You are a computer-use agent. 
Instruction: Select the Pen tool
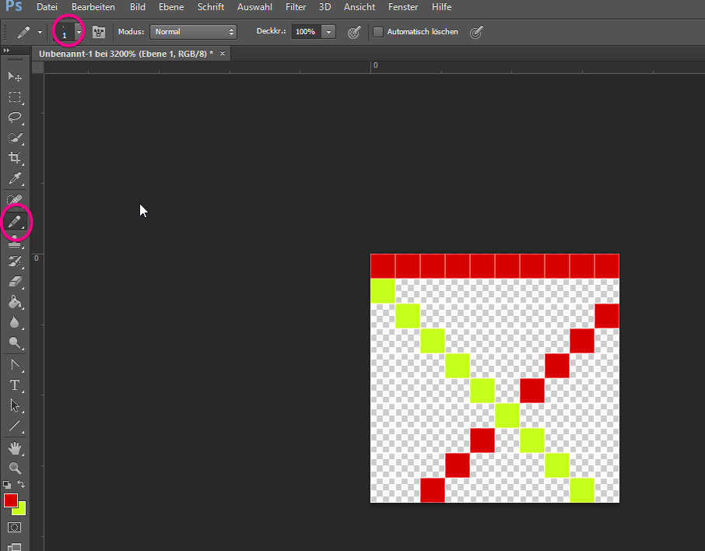point(16,363)
